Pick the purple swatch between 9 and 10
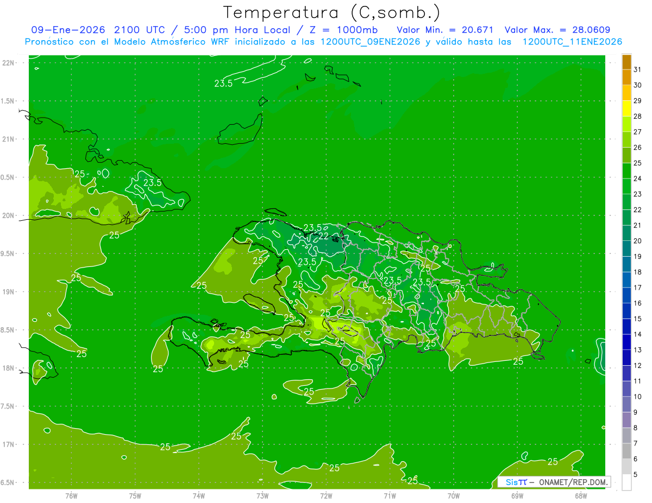 click(626, 405)
